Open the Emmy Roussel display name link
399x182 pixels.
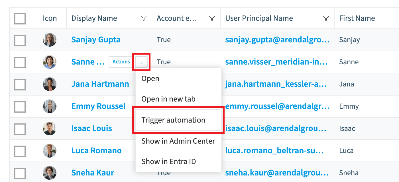(x=98, y=106)
